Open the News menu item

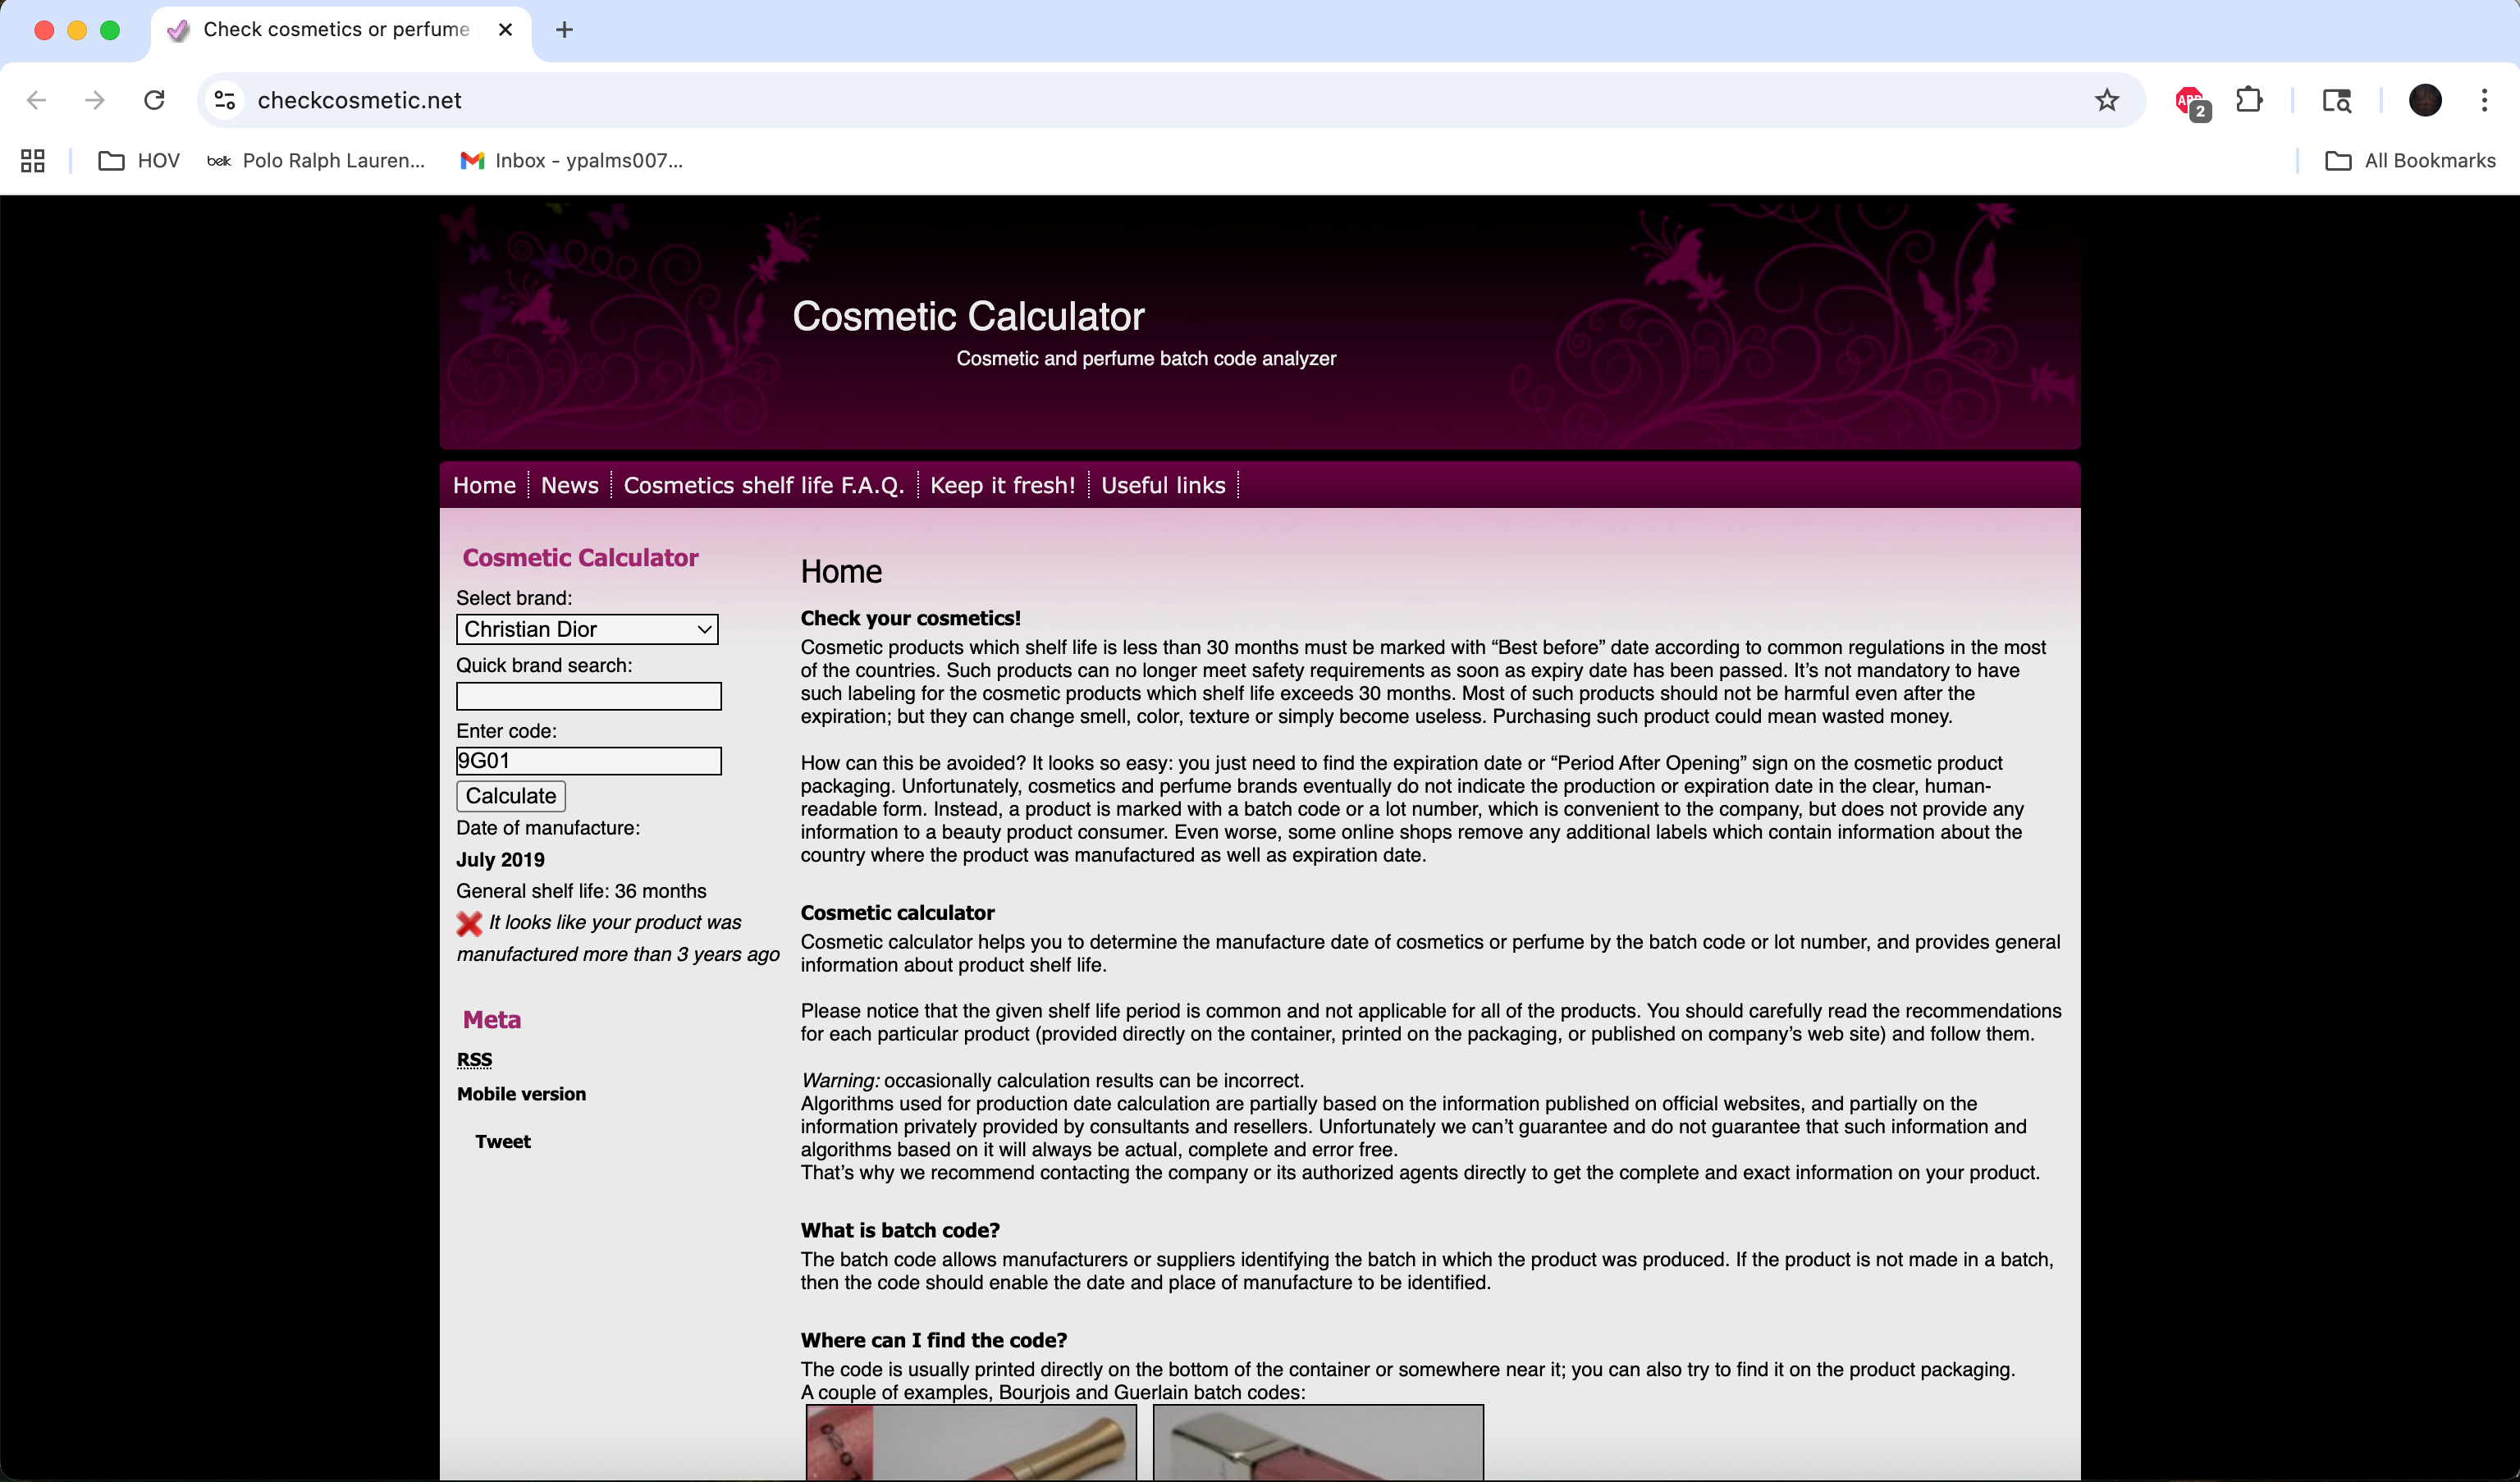click(x=569, y=486)
